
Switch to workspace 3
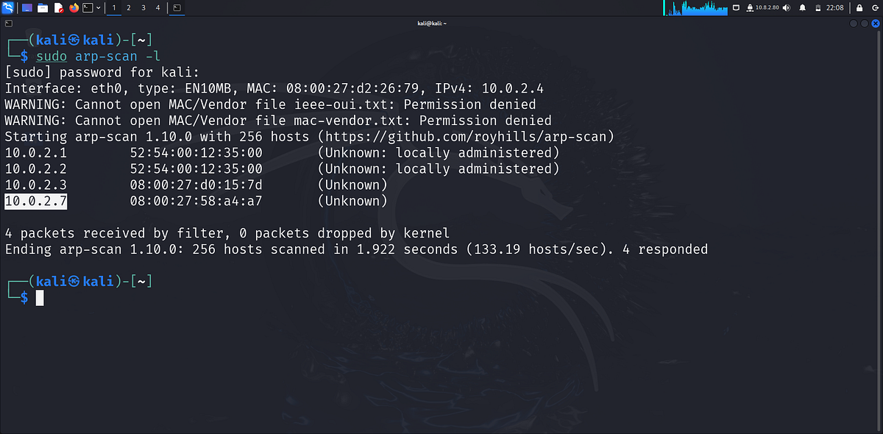(x=143, y=7)
